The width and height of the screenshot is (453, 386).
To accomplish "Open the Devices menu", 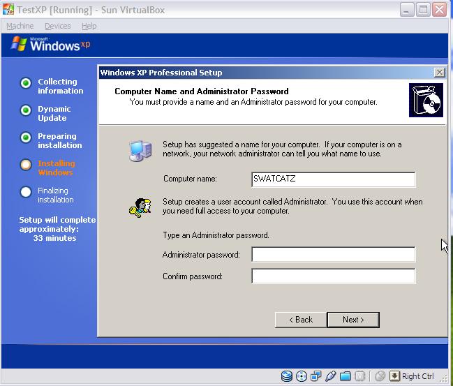I will (x=57, y=26).
